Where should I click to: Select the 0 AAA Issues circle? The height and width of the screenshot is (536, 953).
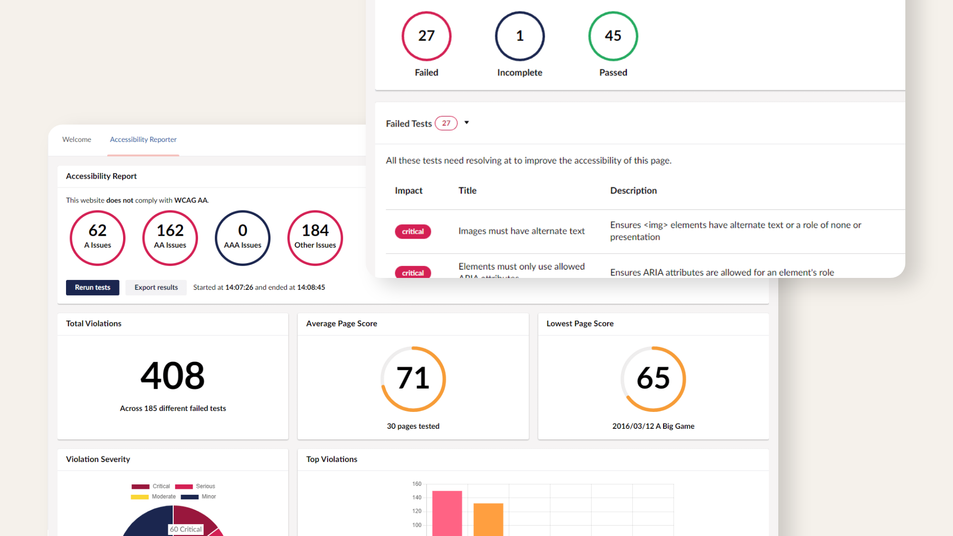[x=242, y=238]
